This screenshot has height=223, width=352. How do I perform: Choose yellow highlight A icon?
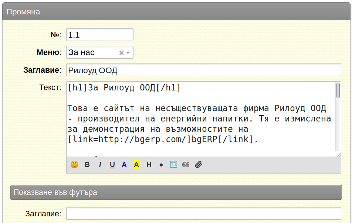tap(136, 165)
